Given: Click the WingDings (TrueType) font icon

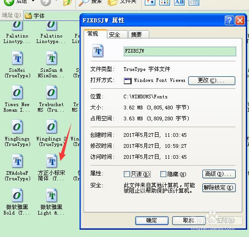Looking at the screenshot, I should [x=17, y=127].
